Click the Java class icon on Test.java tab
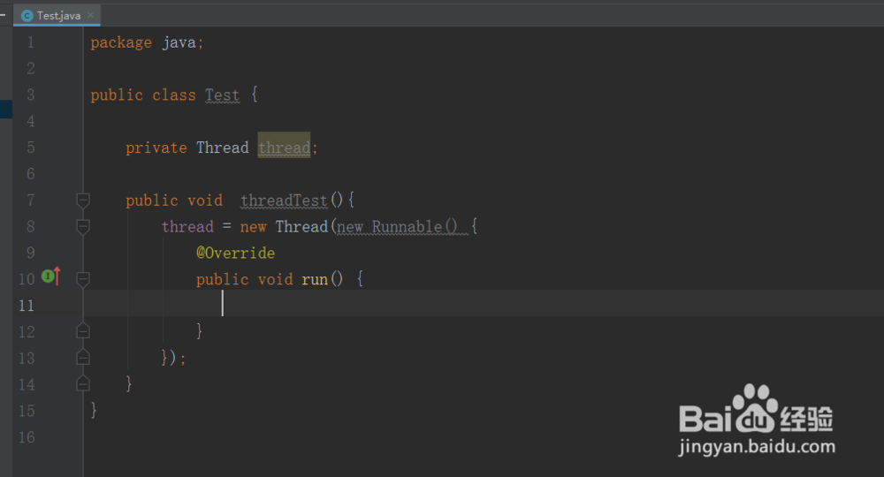The image size is (884, 477). pos(27,16)
